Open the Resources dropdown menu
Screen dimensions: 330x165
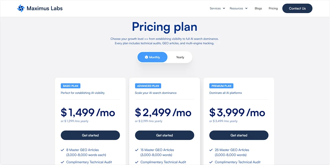(x=238, y=8)
